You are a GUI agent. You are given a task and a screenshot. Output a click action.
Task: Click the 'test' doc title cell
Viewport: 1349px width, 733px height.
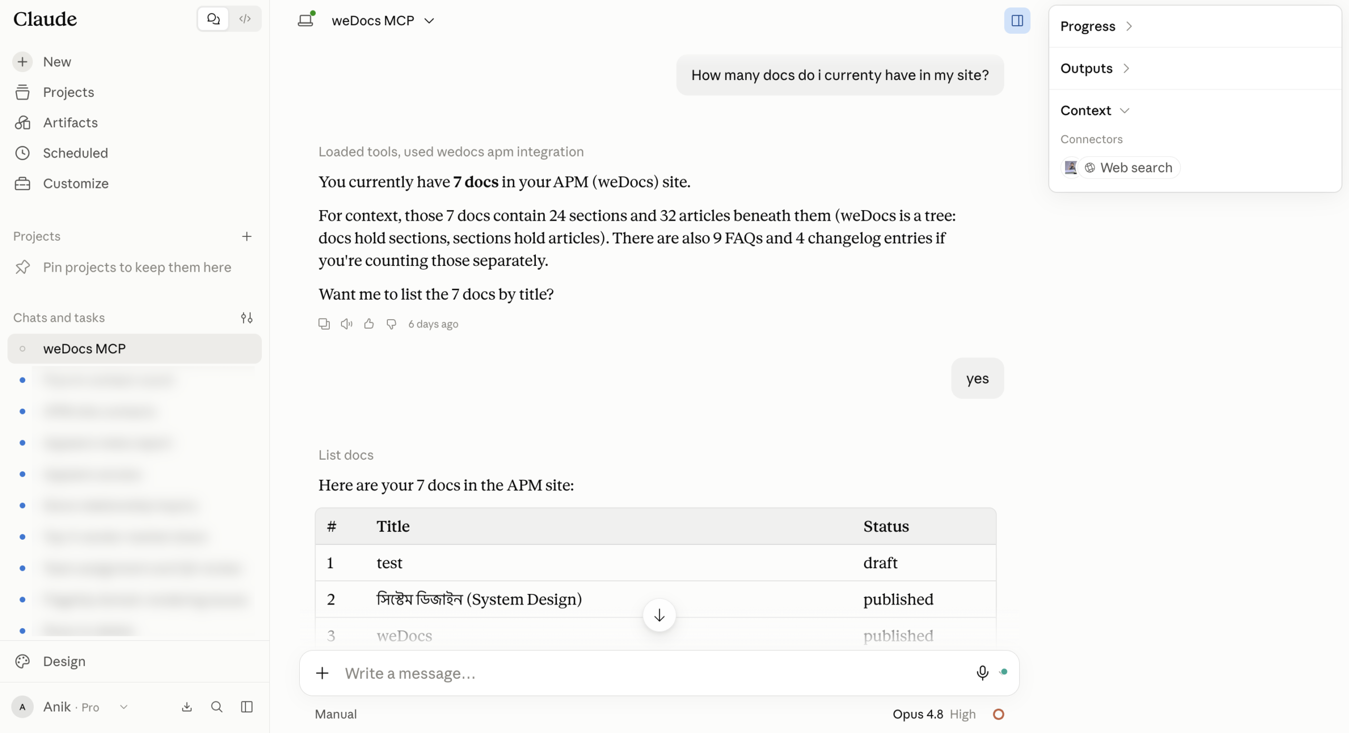tap(389, 563)
